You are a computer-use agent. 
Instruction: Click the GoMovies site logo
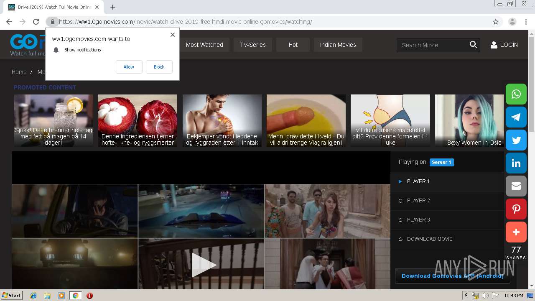(28, 45)
